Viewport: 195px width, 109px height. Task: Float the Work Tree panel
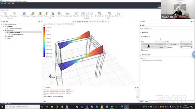(39, 22)
